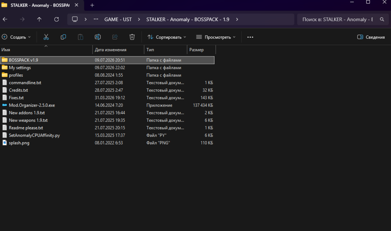Select the STALKER - Anomaly tab
Image resolution: width=391 pixels, height=231 pixels.
click(40, 5)
